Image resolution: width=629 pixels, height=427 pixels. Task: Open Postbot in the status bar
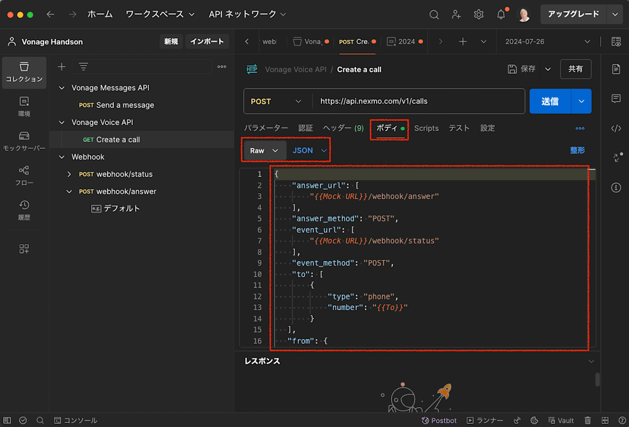click(439, 420)
